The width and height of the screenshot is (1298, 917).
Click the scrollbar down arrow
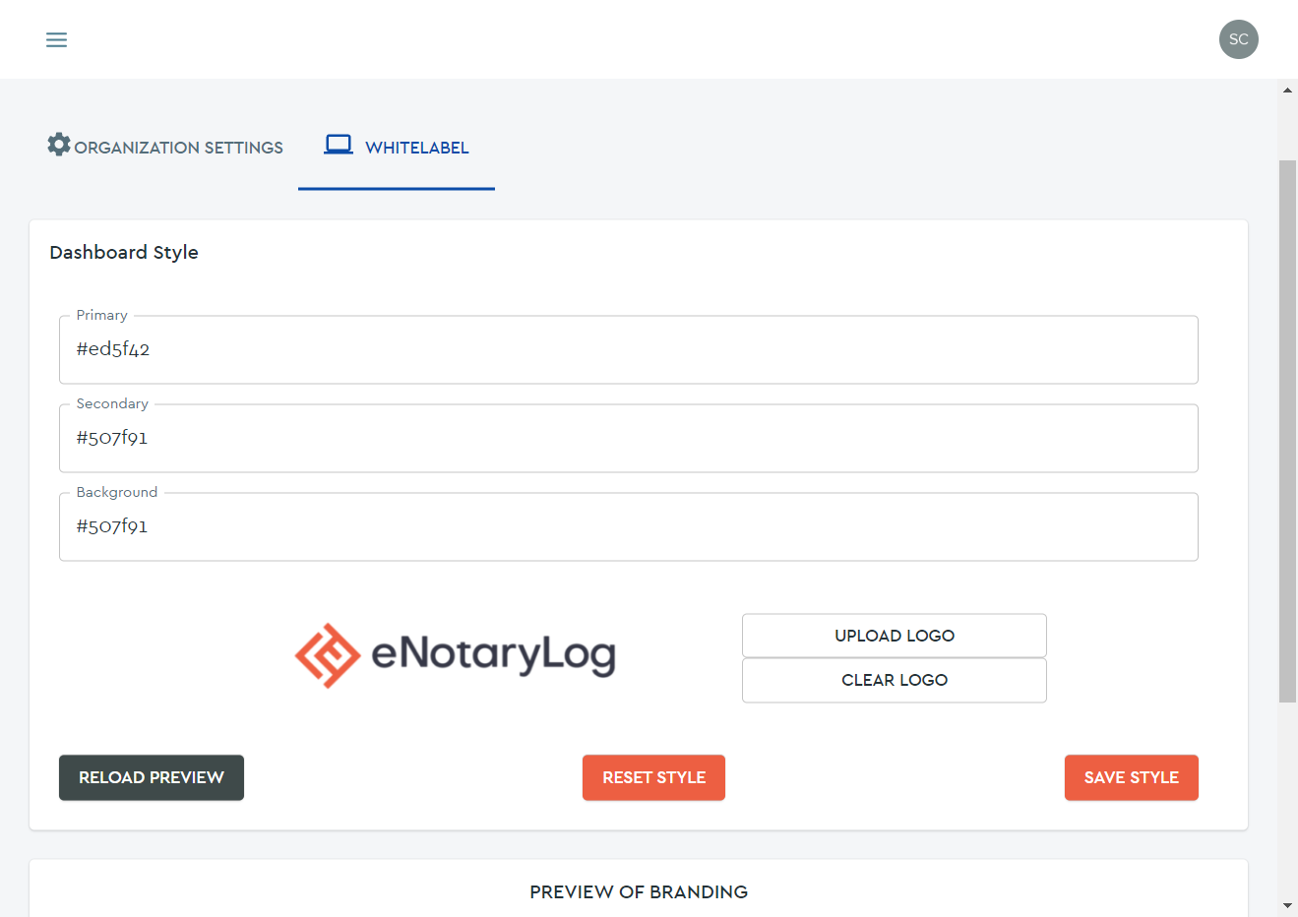[1287, 905]
